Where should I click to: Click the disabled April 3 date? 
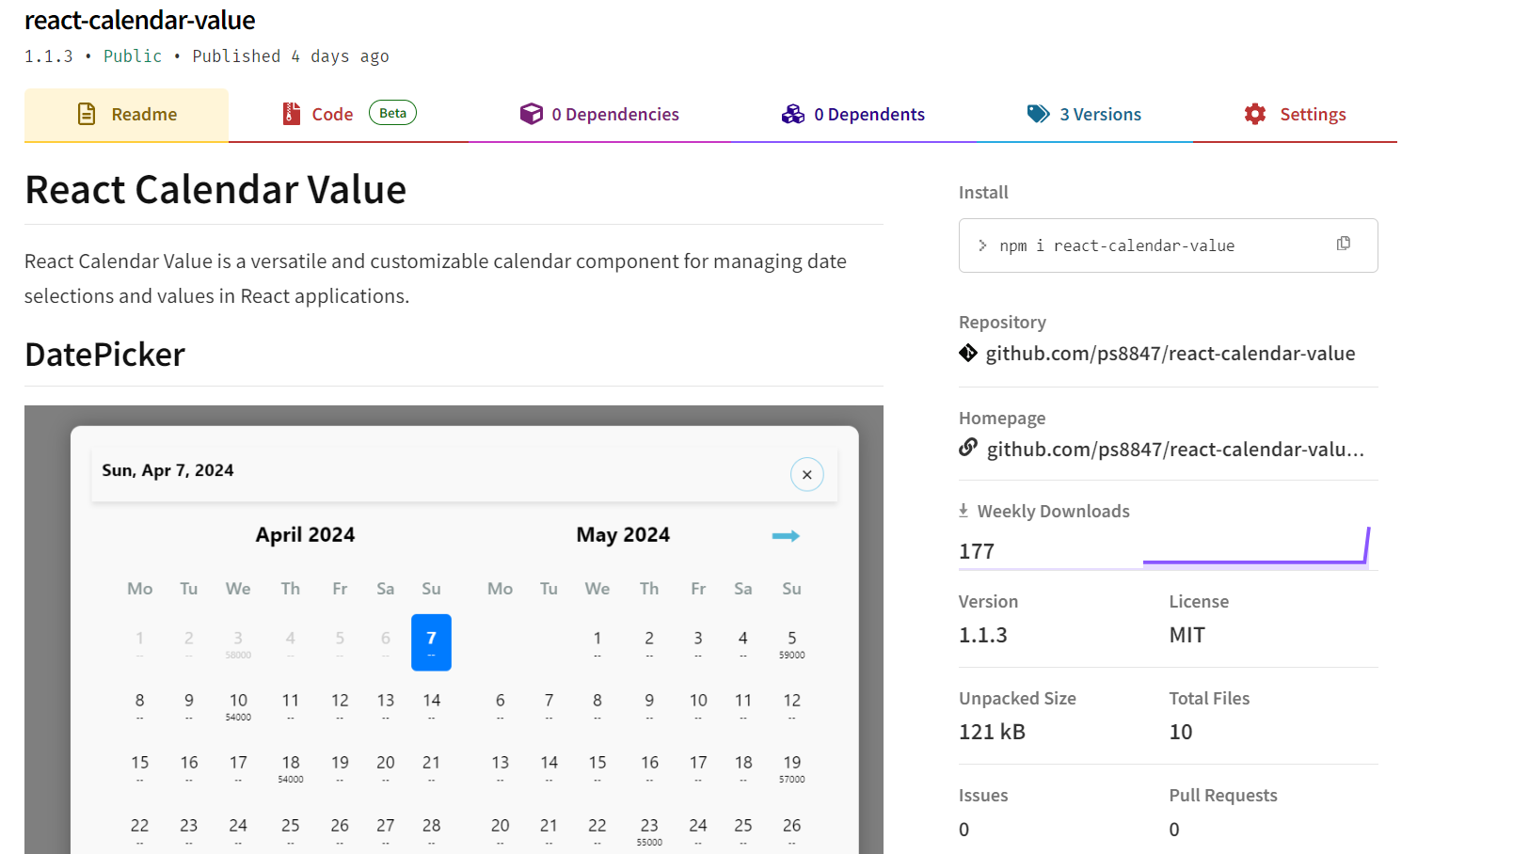tap(238, 643)
